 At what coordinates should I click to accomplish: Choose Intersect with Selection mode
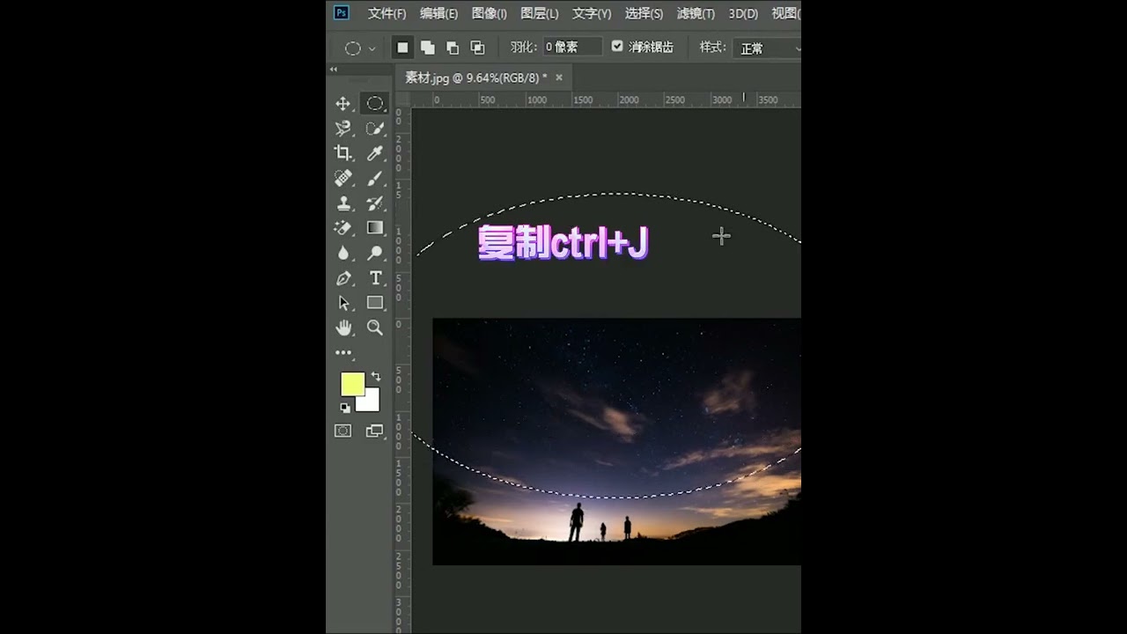[x=477, y=48]
